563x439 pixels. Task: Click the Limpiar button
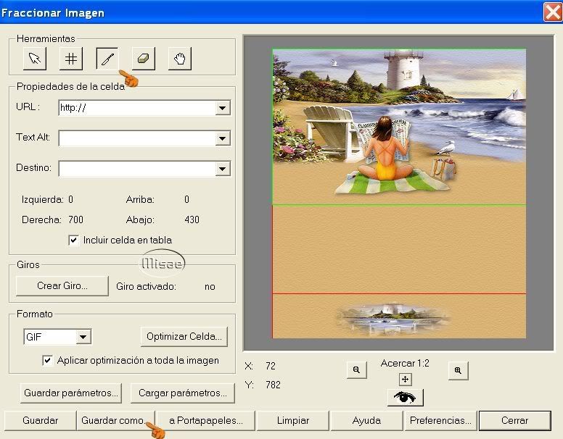click(293, 420)
